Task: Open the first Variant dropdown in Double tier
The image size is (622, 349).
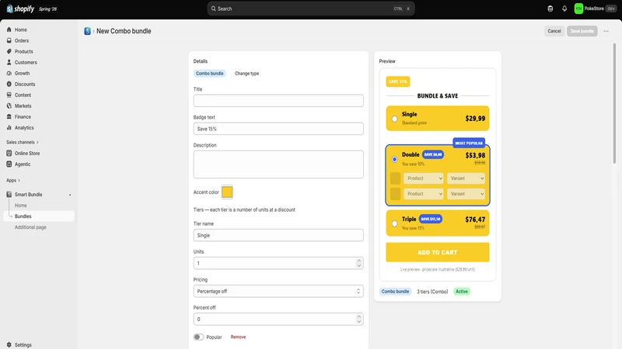Action: pyautogui.click(x=466, y=178)
